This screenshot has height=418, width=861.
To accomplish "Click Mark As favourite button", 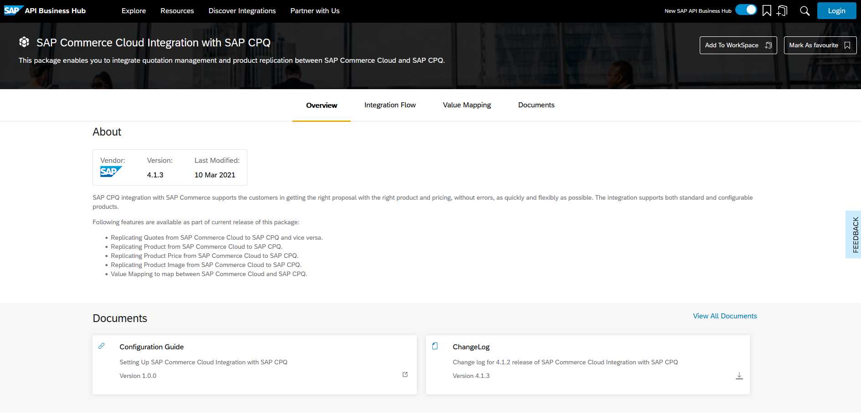I will point(820,45).
